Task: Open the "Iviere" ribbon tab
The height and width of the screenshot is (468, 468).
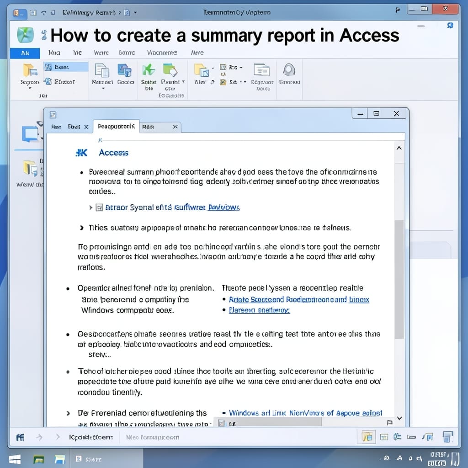Action: (x=197, y=53)
